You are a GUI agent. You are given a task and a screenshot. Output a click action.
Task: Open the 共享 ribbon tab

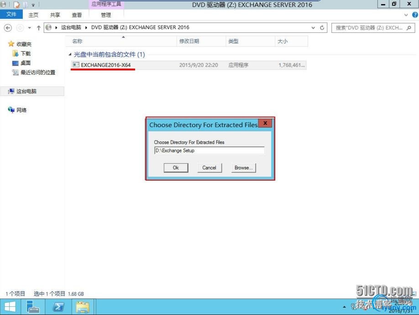click(55, 15)
